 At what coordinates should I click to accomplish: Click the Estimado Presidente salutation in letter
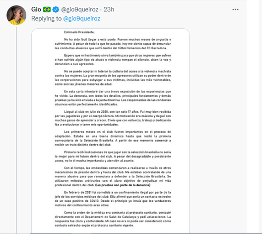(x=79, y=32)
